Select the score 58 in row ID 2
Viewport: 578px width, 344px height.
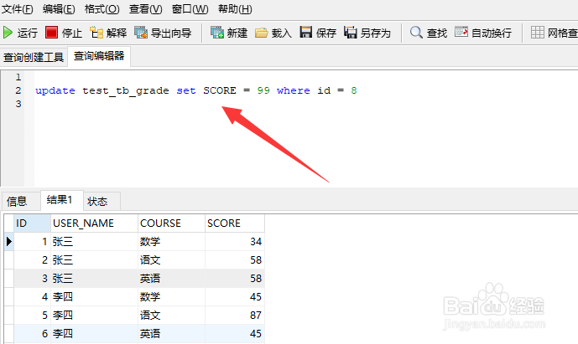tap(235, 259)
